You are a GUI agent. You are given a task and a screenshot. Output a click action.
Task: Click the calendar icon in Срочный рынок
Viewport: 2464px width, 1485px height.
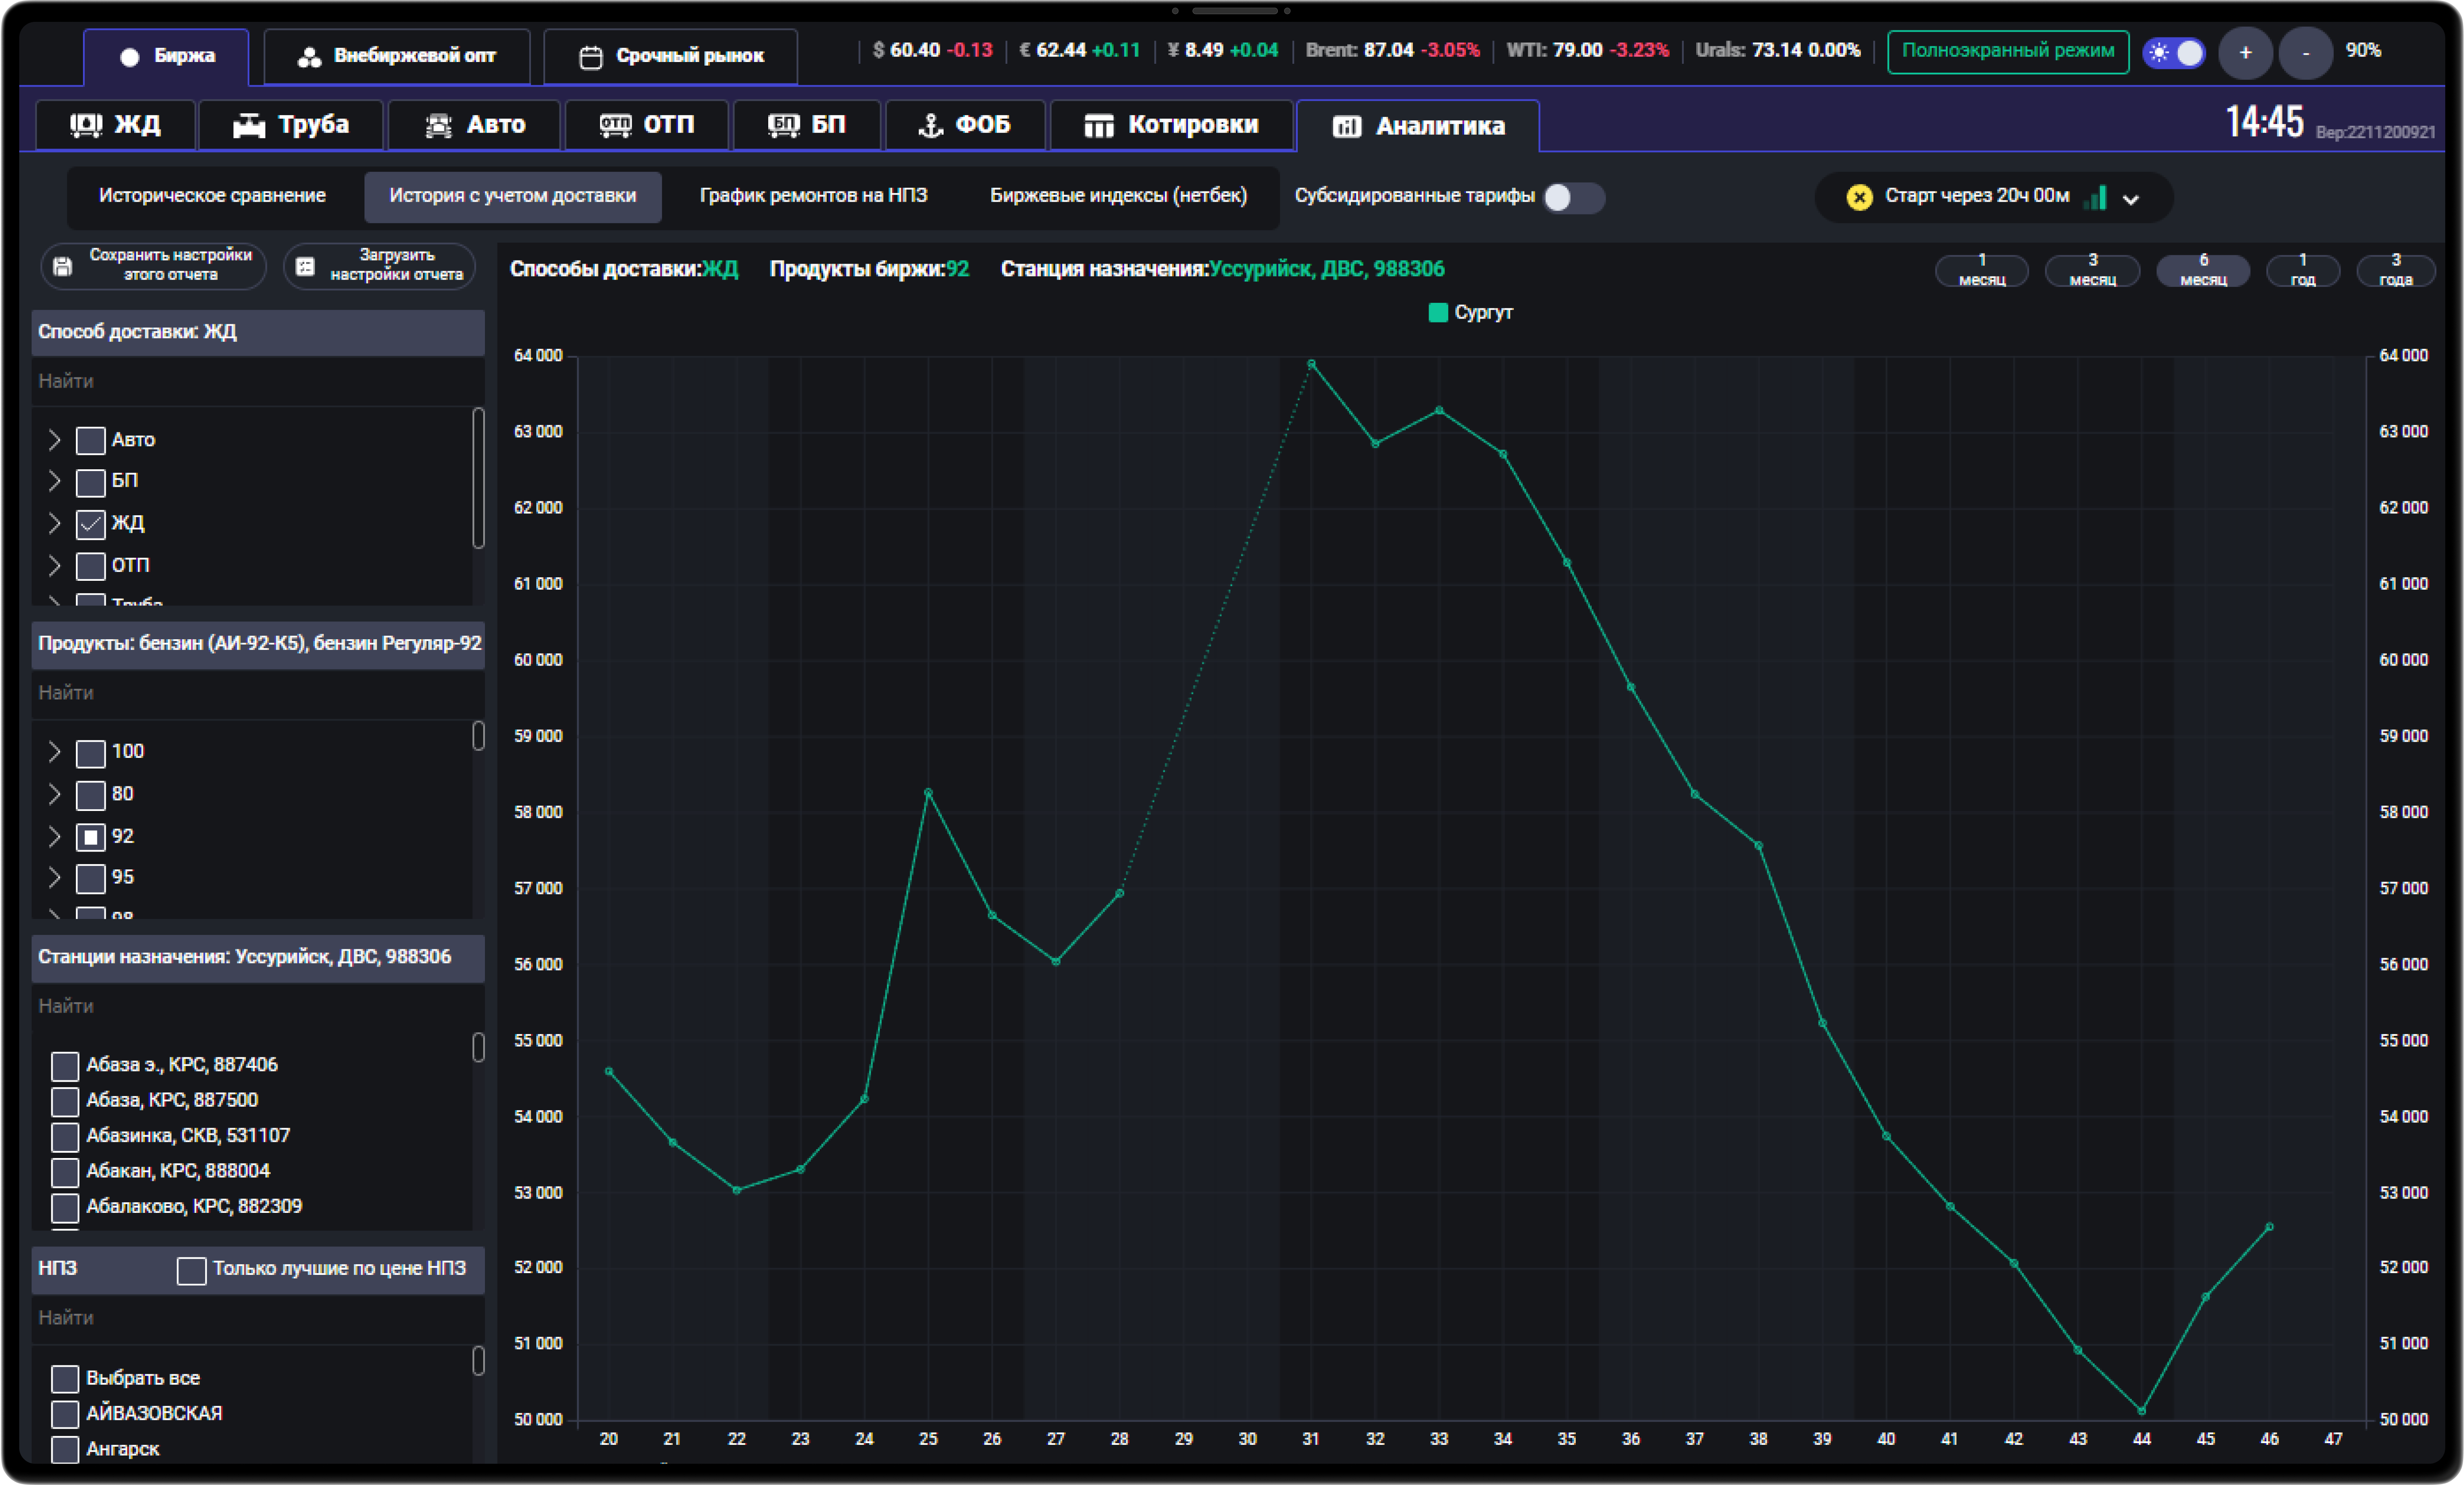[x=591, y=57]
